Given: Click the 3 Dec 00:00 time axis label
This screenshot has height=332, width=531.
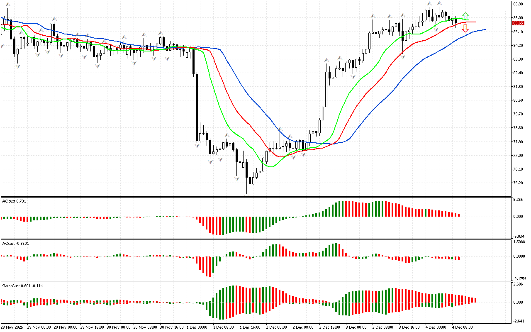Looking at the screenshot, I should tap(356, 327).
